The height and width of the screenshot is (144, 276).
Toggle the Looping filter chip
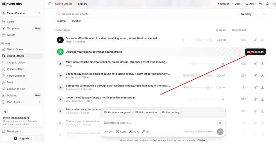[61, 21]
